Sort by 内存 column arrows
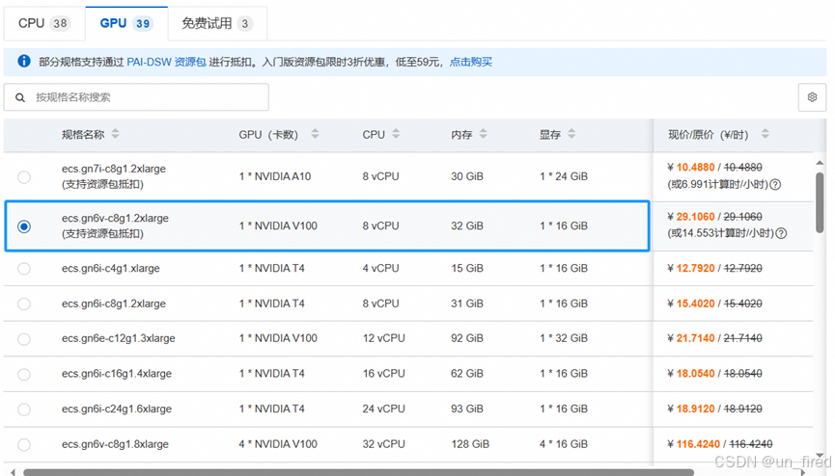The image size is (835, 476). 483,134
